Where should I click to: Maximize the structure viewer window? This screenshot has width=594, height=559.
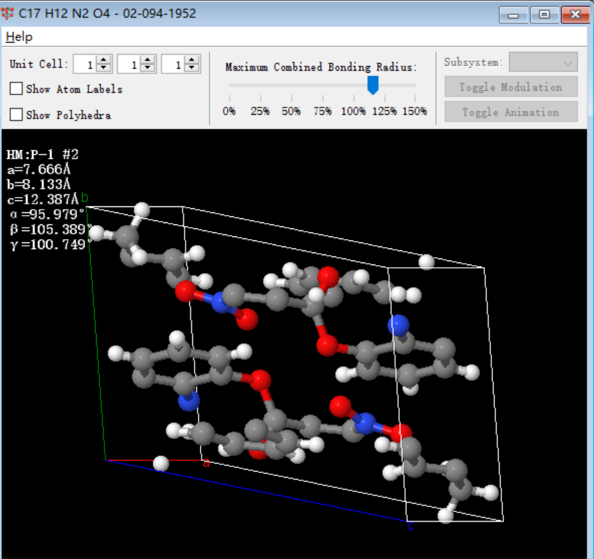(x=545, y=15)
